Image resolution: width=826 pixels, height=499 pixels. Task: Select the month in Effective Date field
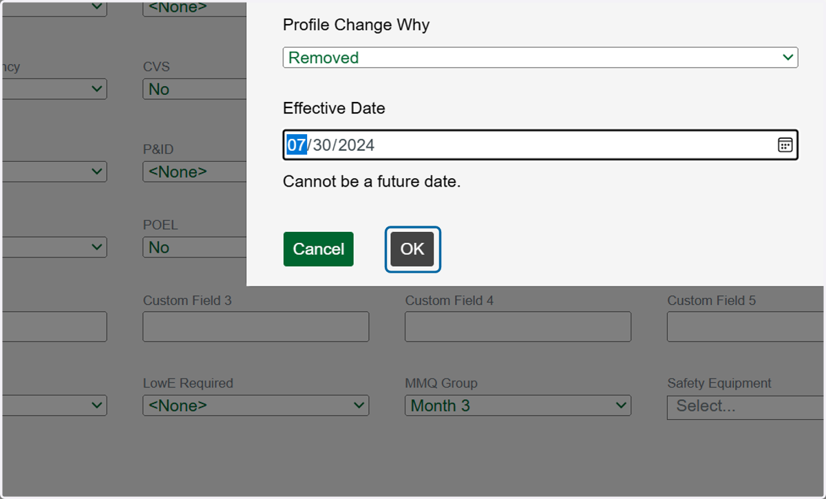click(297, 145)
